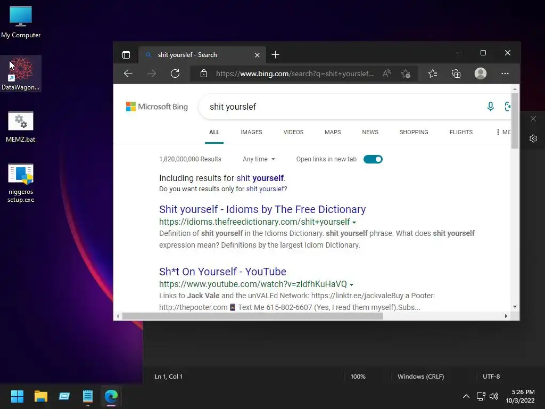Open File Explorer from taskbar

[x=40, y=396]
